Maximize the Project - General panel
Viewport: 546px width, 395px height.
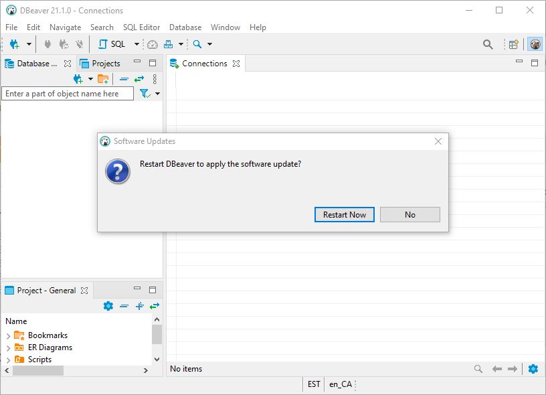tap(153, 290)
